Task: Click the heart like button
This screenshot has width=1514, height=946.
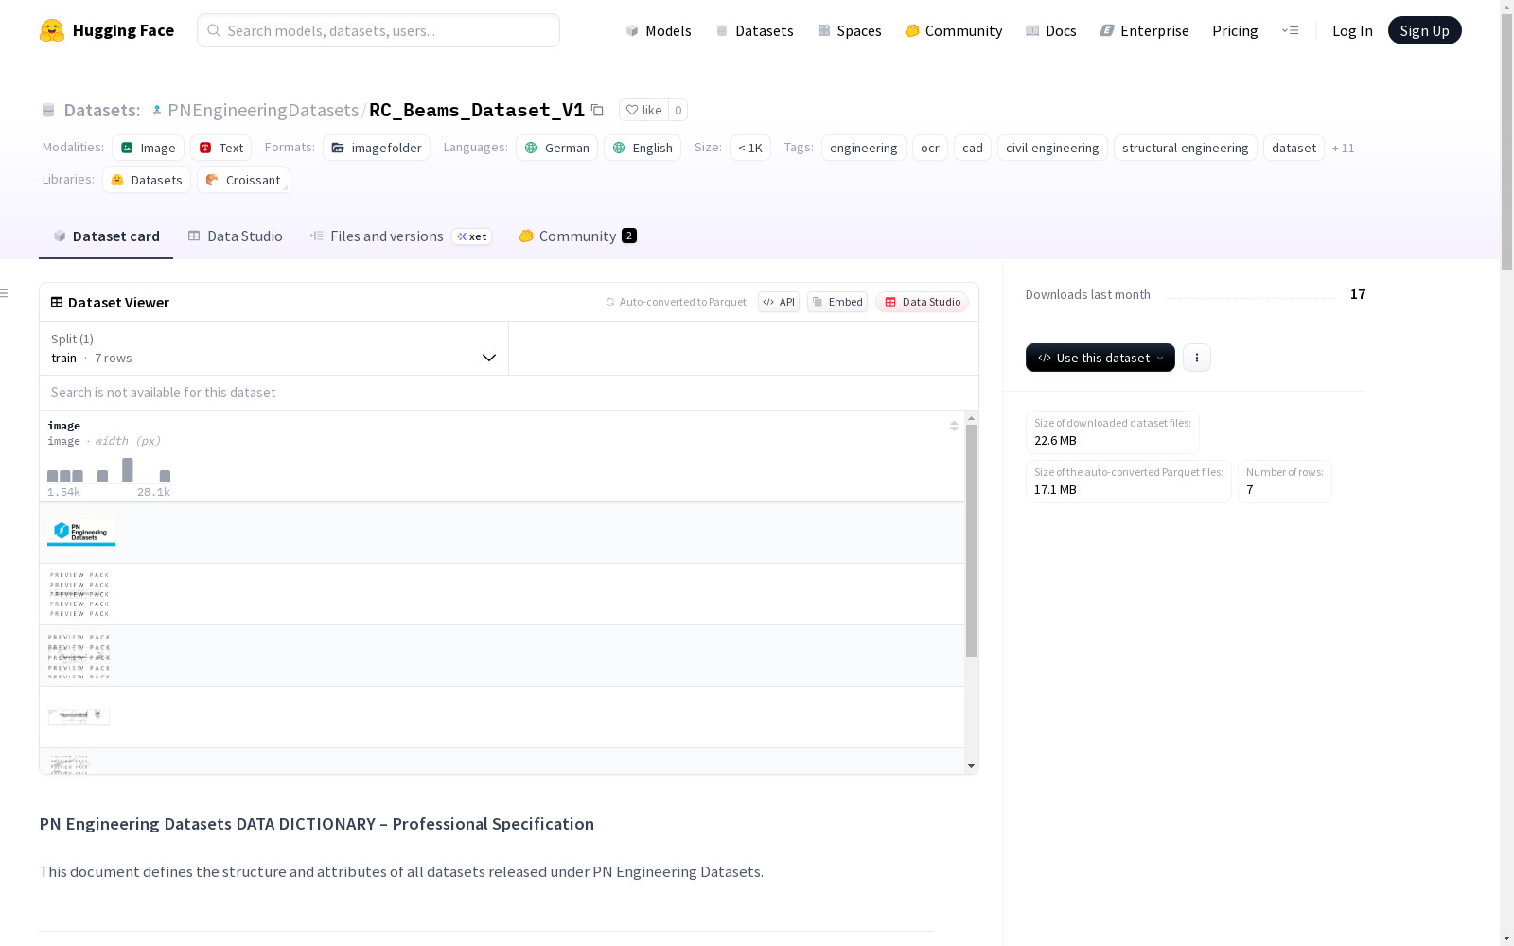Action: (x=643, y=110)
